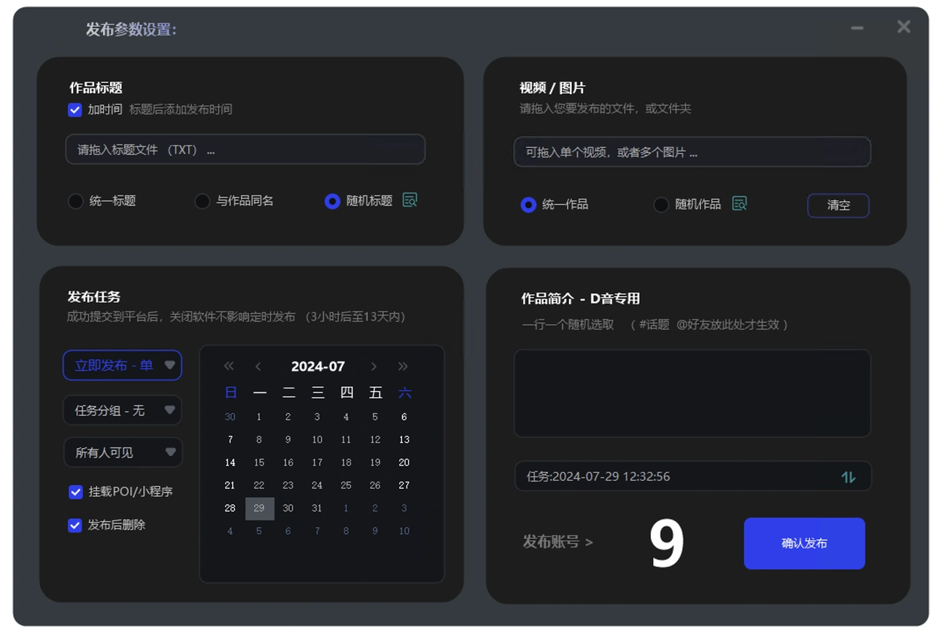934x632 pixels.
Task: Minimize the publish settings window
Action: click(x=857, y=28)
